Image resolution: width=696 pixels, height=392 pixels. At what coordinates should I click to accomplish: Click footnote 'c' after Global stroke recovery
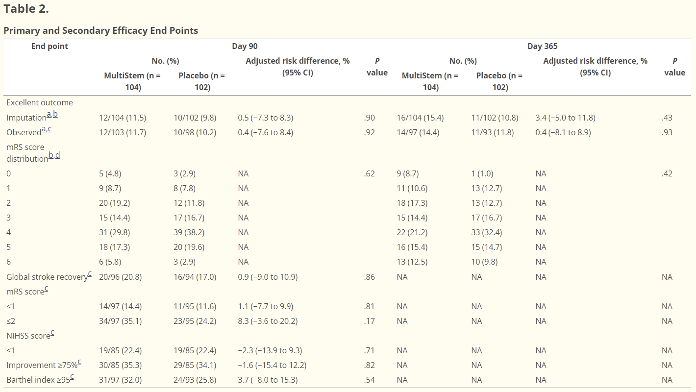(x=90, y=274)
